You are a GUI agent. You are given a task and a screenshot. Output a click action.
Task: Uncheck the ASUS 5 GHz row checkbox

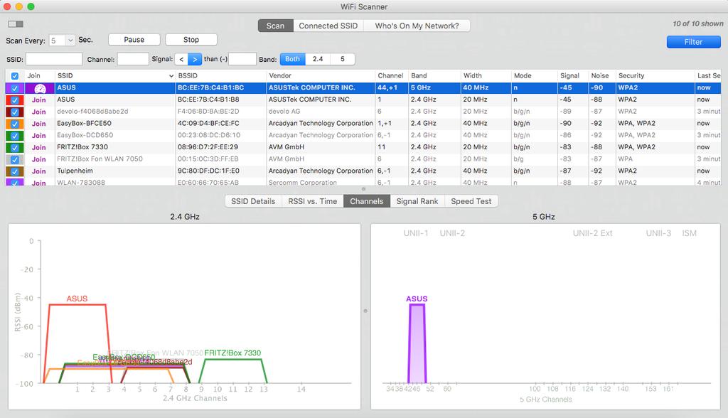pyautogui.click(x=15, y=87)
